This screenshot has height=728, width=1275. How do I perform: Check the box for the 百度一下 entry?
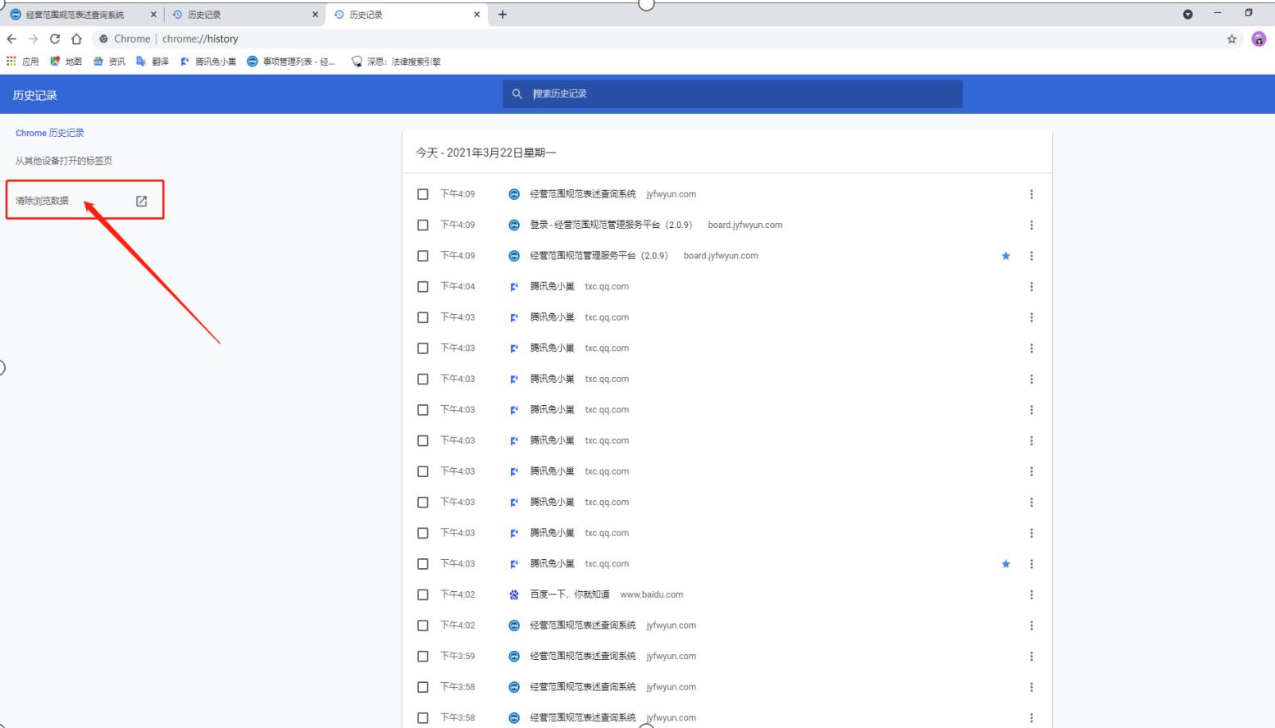(x=423, y=594)
